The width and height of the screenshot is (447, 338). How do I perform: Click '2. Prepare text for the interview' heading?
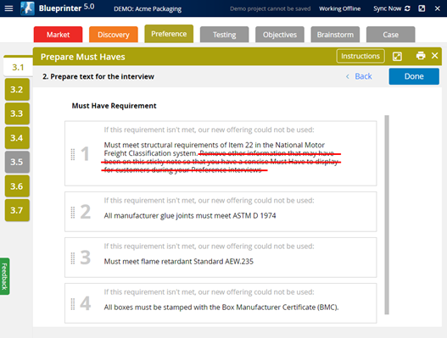pos(98,76)
